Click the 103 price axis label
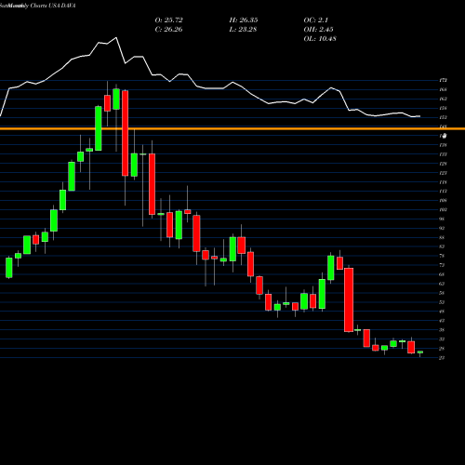This screenshot has height=465, width=465. coord(443,209)
